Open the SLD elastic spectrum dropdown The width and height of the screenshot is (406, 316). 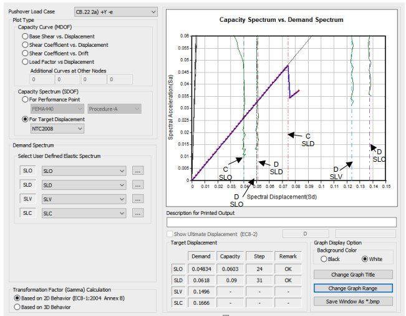[x=84, y=185]
